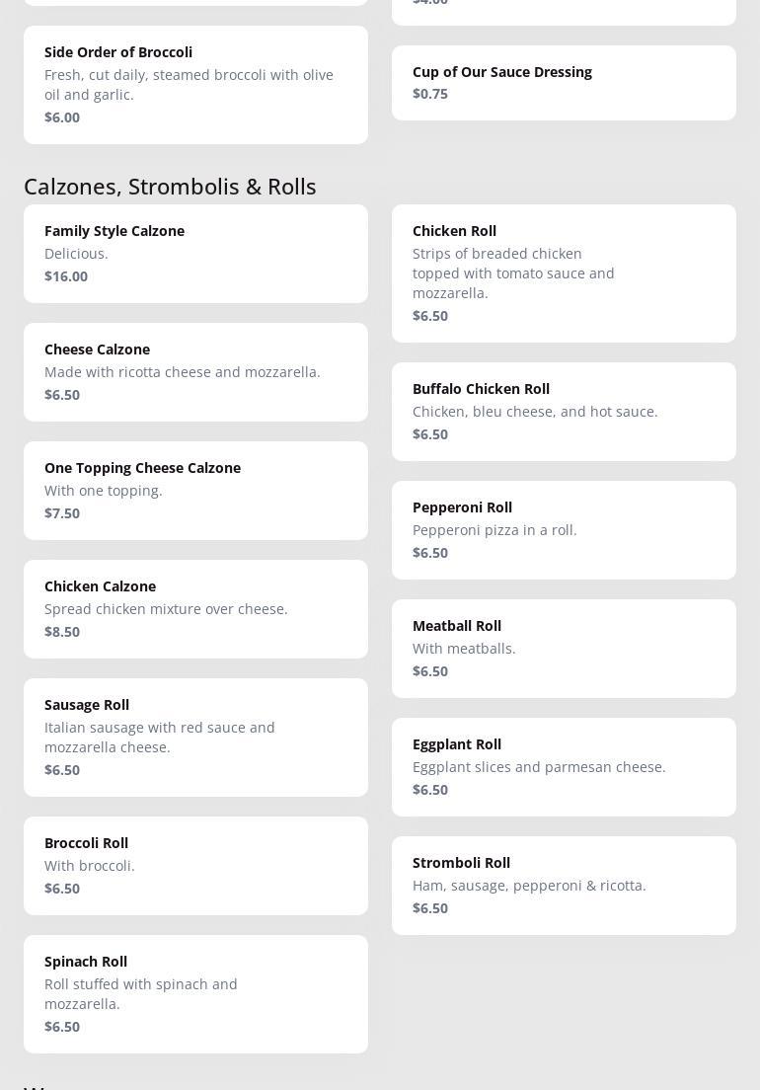Click the Calzones, Strombolis & Rolls heading
The height and width of the screenshot is (1090, 760).
coord(170,187)
